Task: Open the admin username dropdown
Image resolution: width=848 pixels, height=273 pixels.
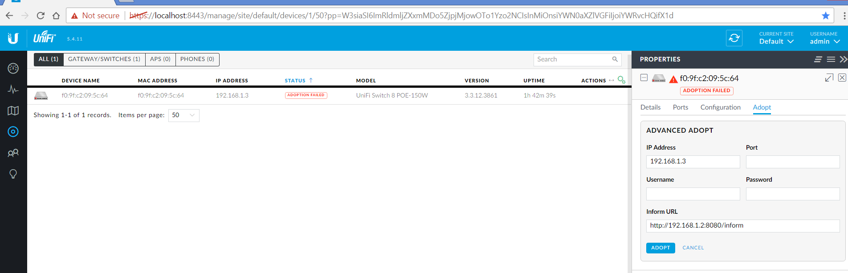Action: coord(825,38)
